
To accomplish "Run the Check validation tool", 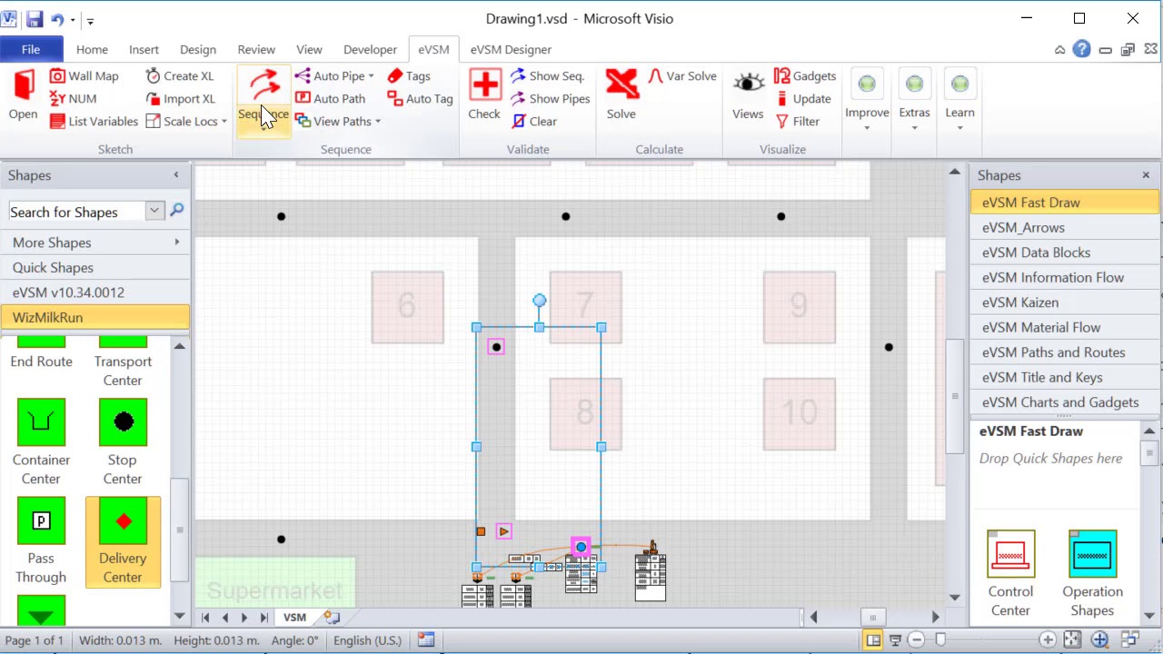I will pyautogui.click(x=484, y=94).
